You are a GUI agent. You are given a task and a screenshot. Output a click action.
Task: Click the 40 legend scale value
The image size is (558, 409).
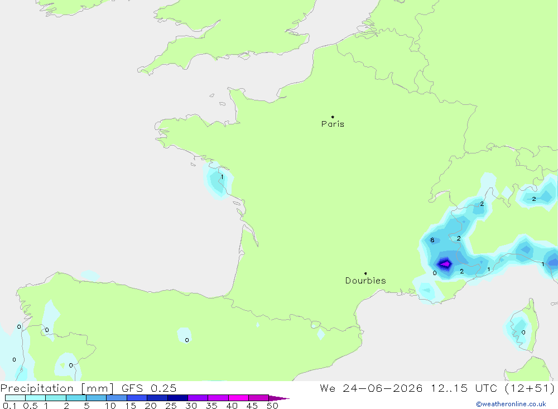pos(232,406)
